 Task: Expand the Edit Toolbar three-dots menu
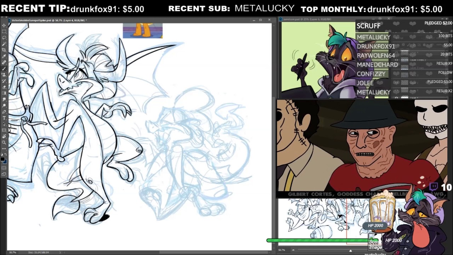tap(4, 148)
